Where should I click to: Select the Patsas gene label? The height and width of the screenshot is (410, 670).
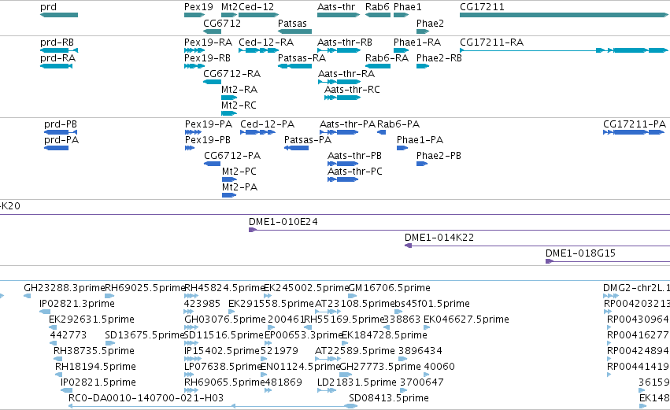coord(292,24)
